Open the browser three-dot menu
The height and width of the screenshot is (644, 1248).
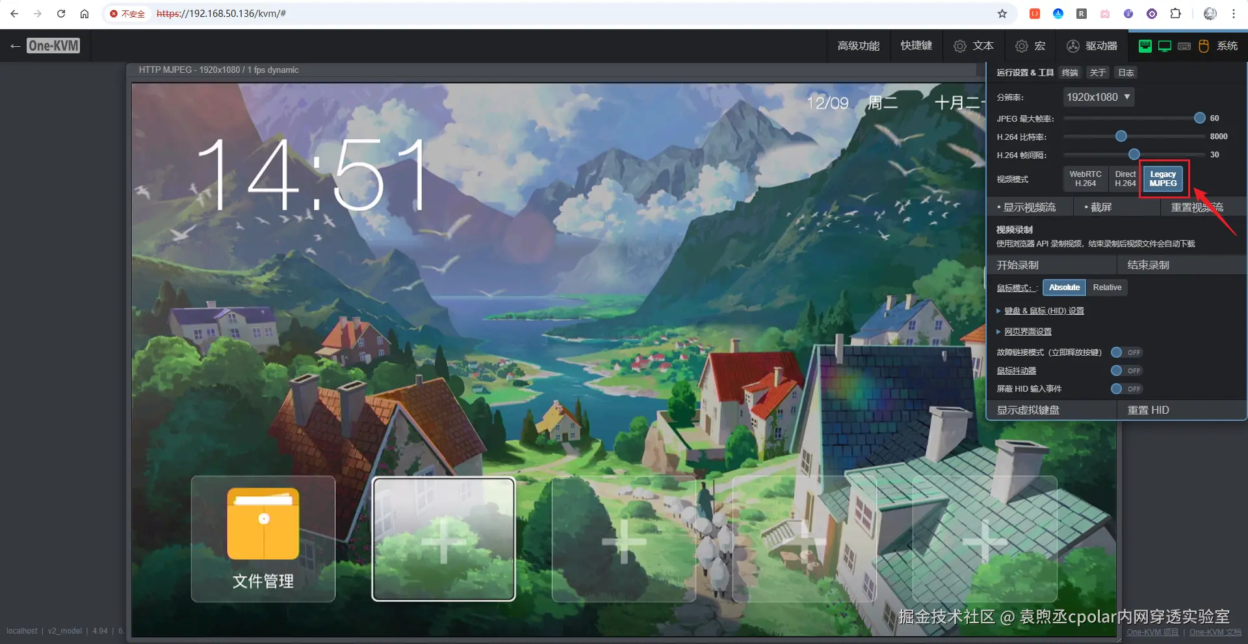(x=1234, y=14)
